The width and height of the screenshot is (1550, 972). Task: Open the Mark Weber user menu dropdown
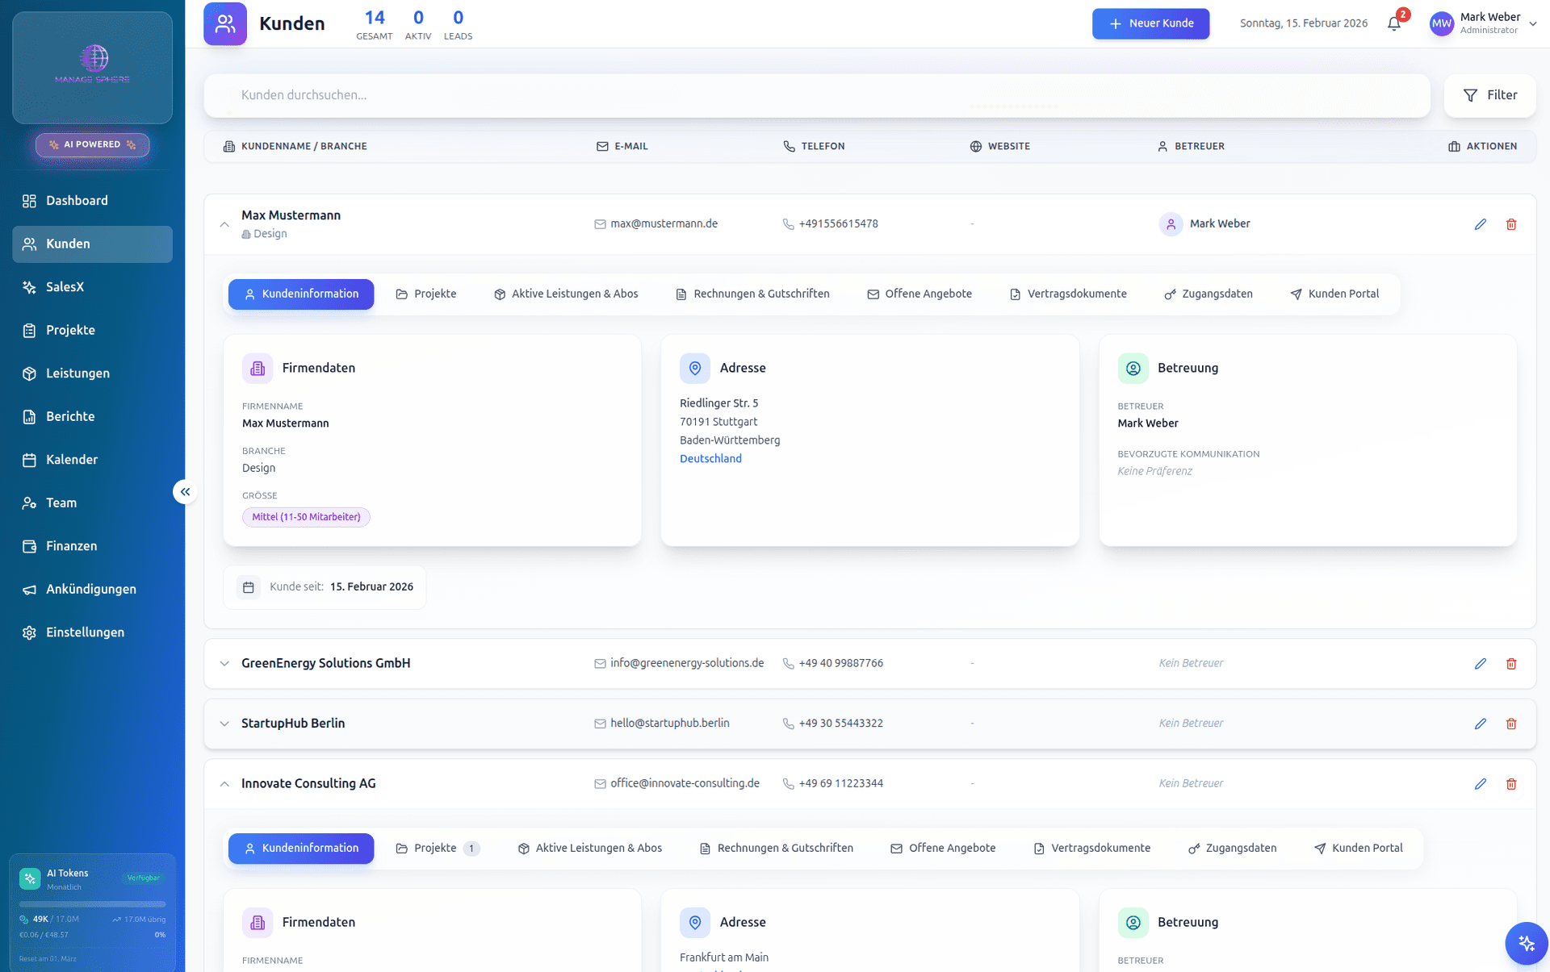coord(1531,23)
